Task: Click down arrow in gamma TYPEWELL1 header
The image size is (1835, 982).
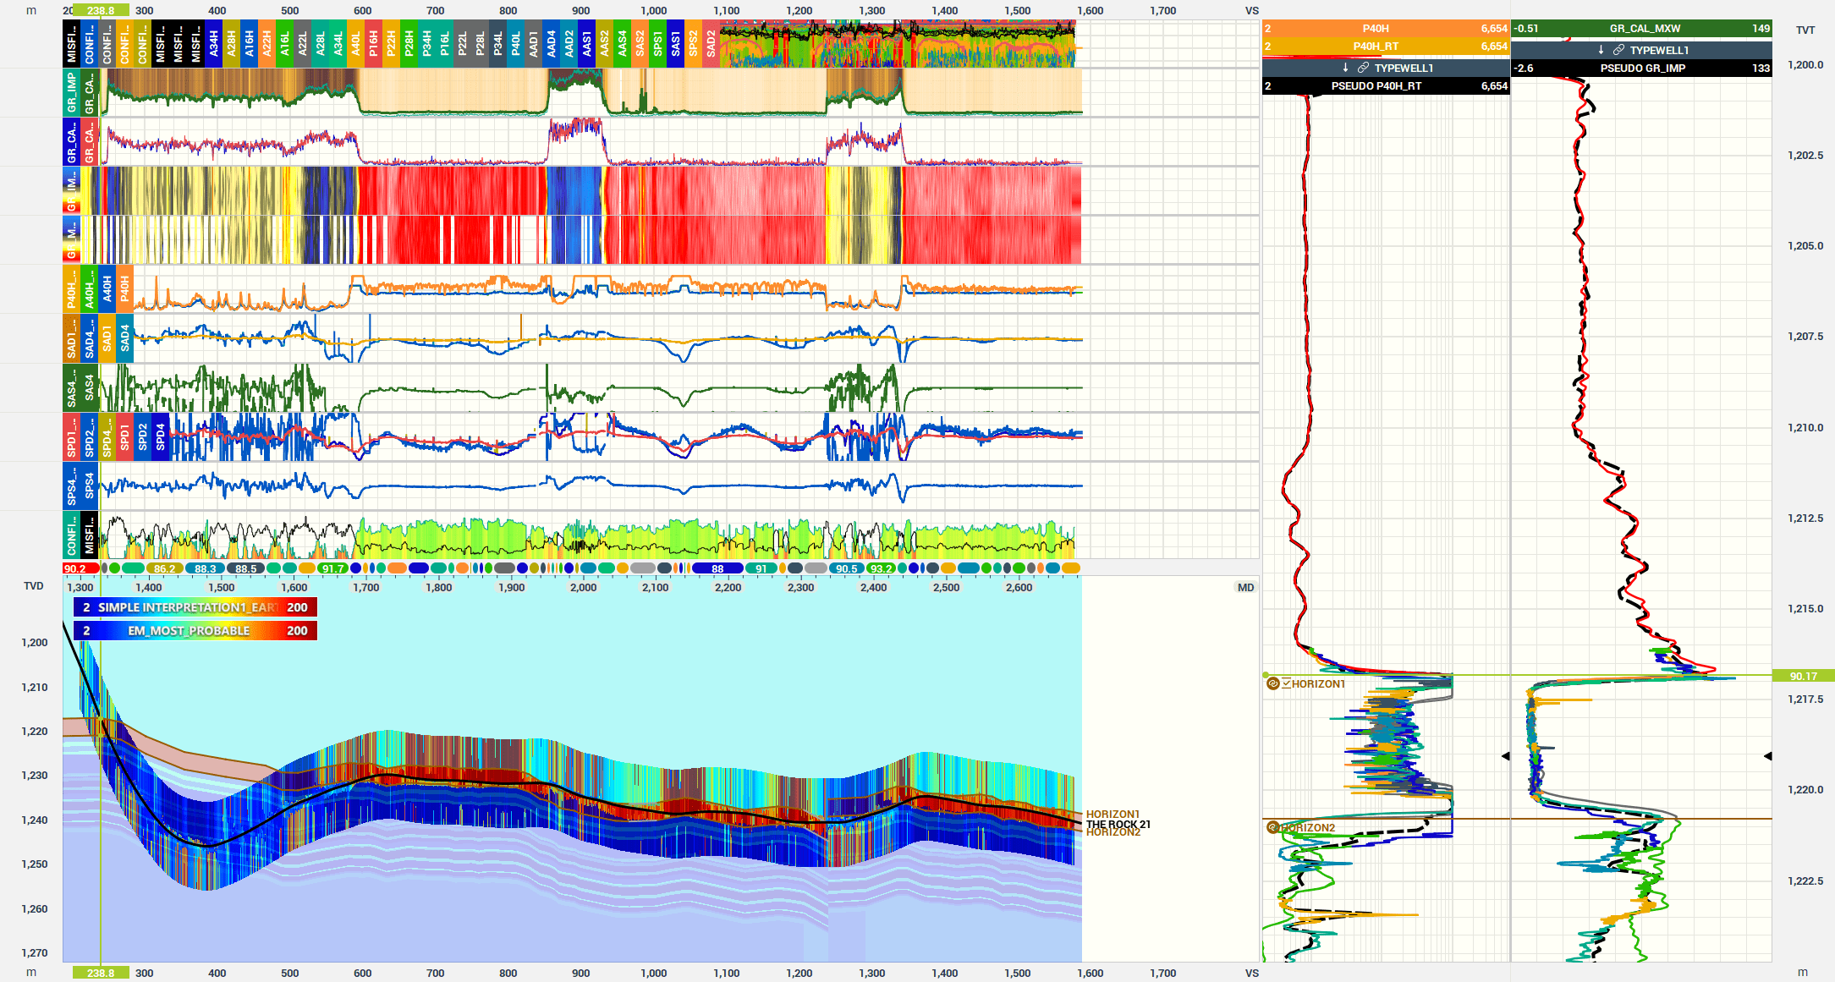Action: click(x=1601, y=50)
